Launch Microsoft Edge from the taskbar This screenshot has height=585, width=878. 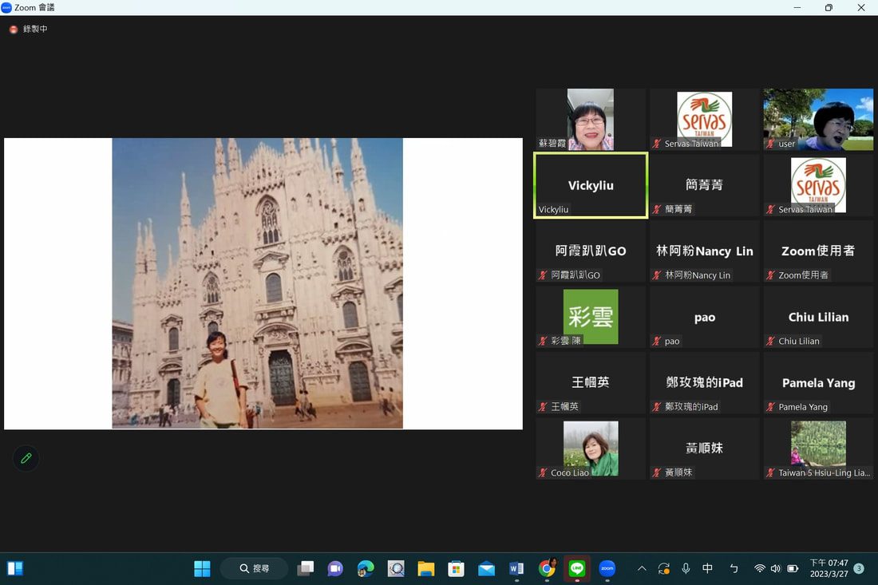point(366,569)
